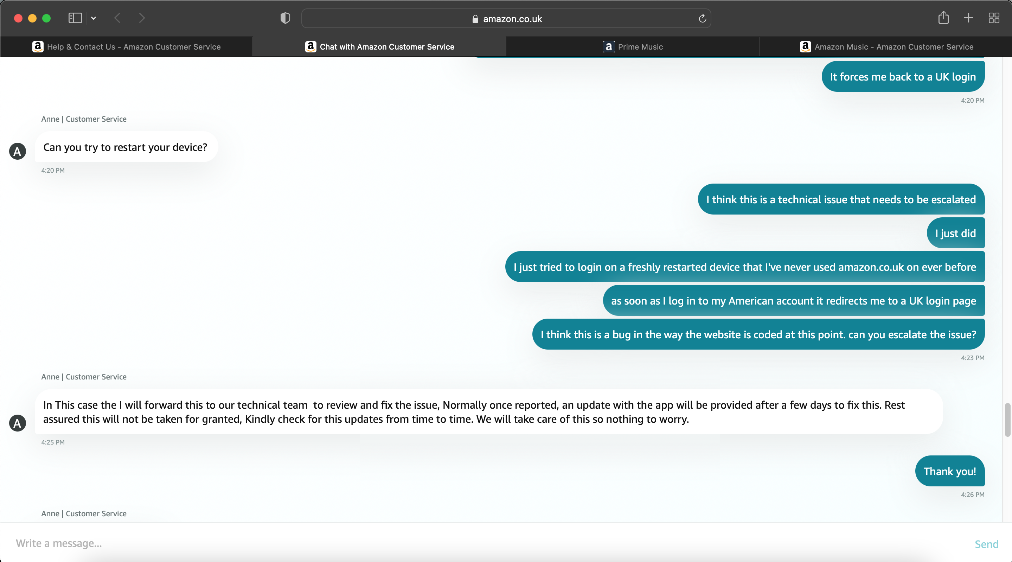Show the tab overview grid icon
This screenshot has height=562, width=1012.
pyautogui.click(x=993, y=18)
